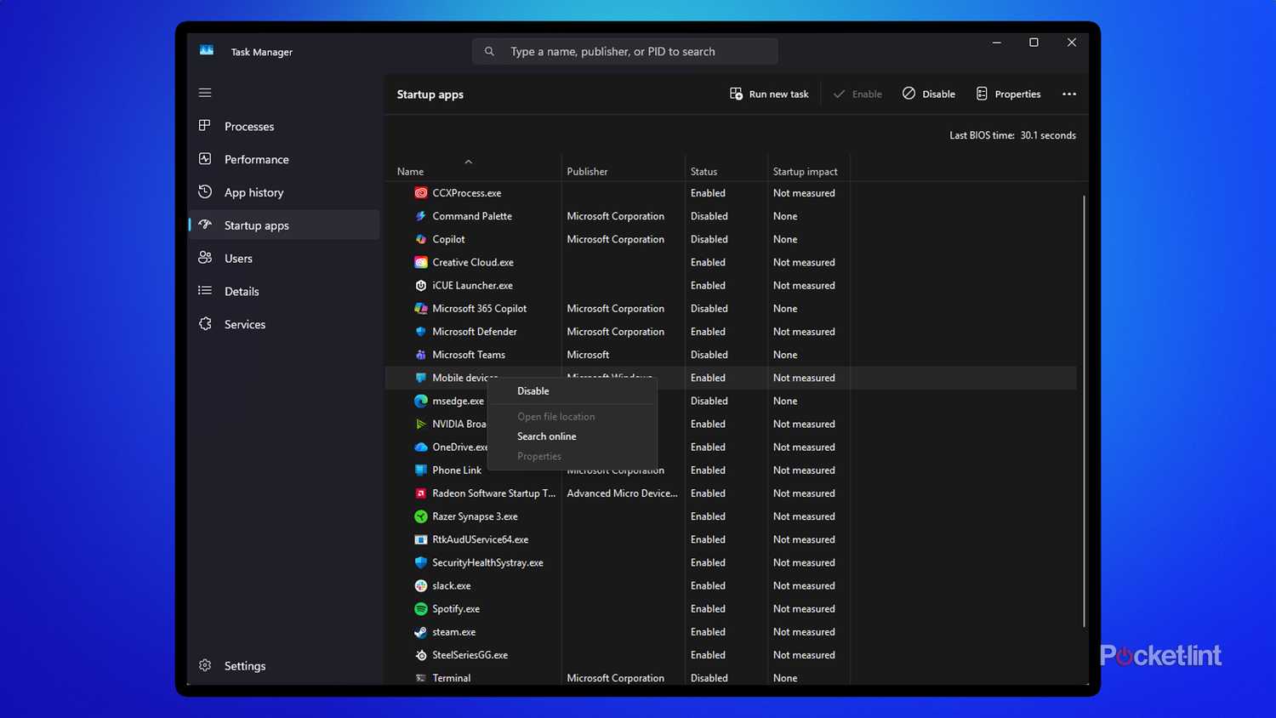This screenshot has width=1276, height=718.
Task: Open the Users section
Action: tap(237, 258)
